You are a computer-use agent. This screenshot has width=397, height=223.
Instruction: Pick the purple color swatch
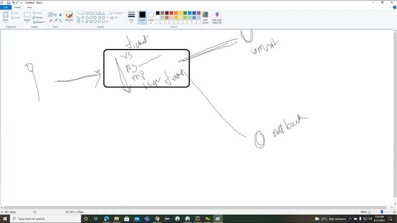pos(198,13)
